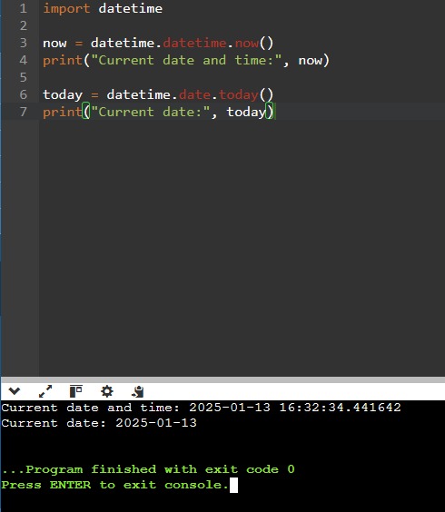Viewport: 445px width, 512px height.
Task: Select line number 5 in gutter
Action: click(24, 78)
